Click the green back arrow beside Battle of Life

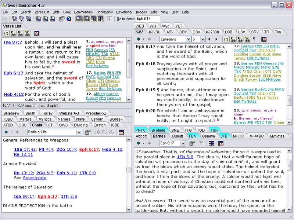6,132
